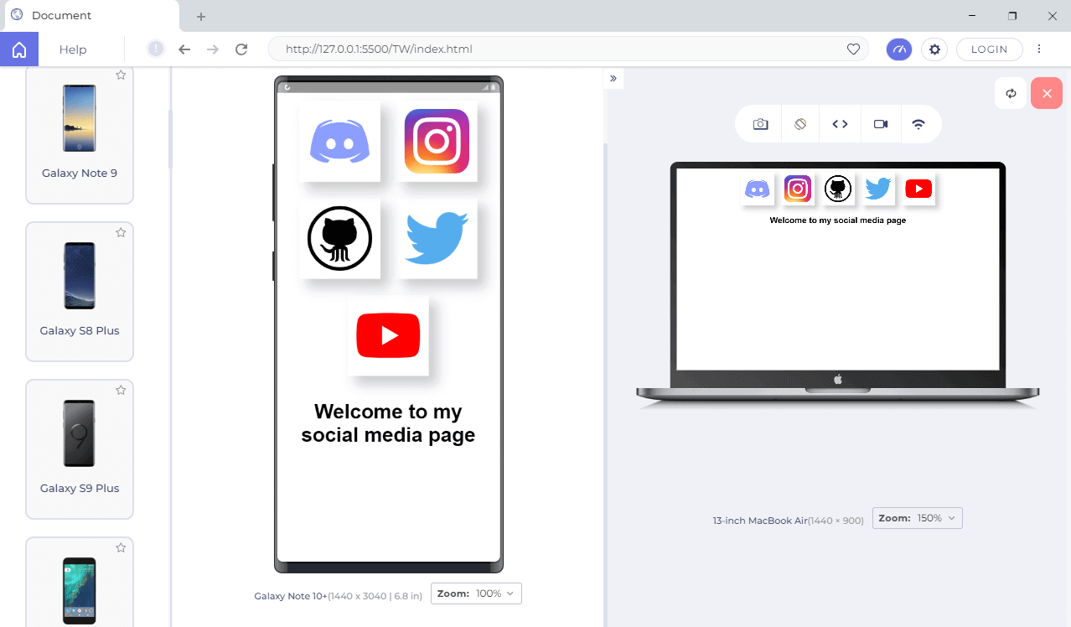
Task: Open the MacBook Air Zoom 150% dropdown
Action: click(x=918, y=518)
